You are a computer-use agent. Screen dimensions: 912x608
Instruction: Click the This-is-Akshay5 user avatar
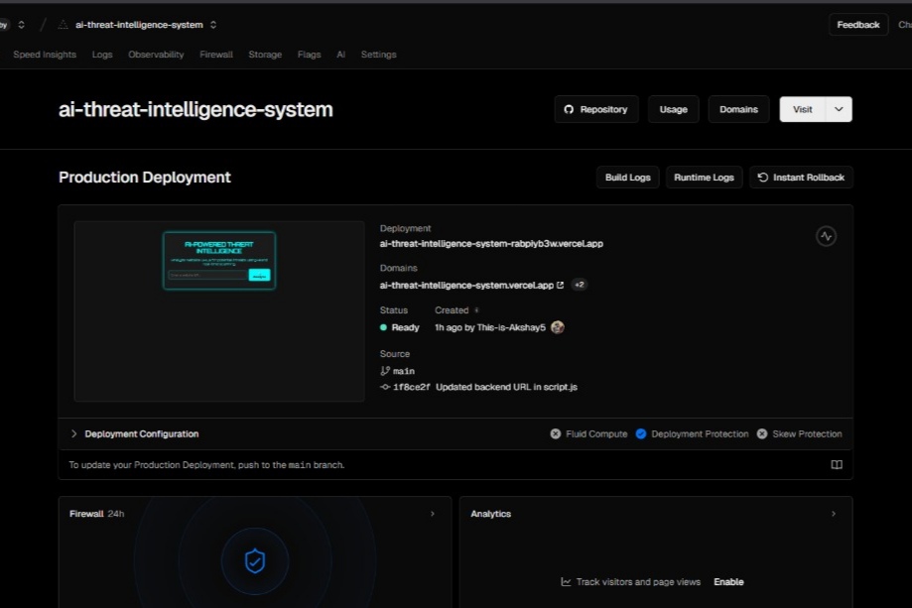557,327
